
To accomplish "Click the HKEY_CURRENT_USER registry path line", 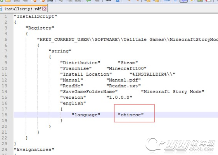I will click(128, 39).
